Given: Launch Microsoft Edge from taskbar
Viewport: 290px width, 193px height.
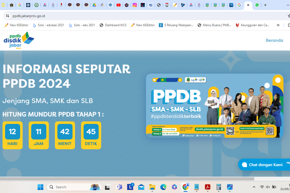Looking at the screenshot, I should coord(163,187).
